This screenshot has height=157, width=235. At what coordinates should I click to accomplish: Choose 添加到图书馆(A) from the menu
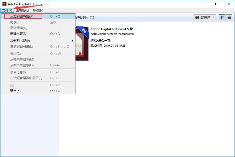(x=38, y=16)
